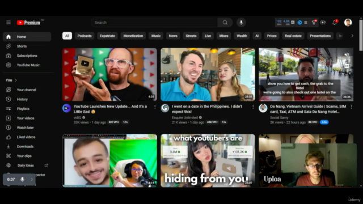Screen dimensions: 363x204
Task: Open options menu for vidIQ video
Action: click(x=155, y=107)
